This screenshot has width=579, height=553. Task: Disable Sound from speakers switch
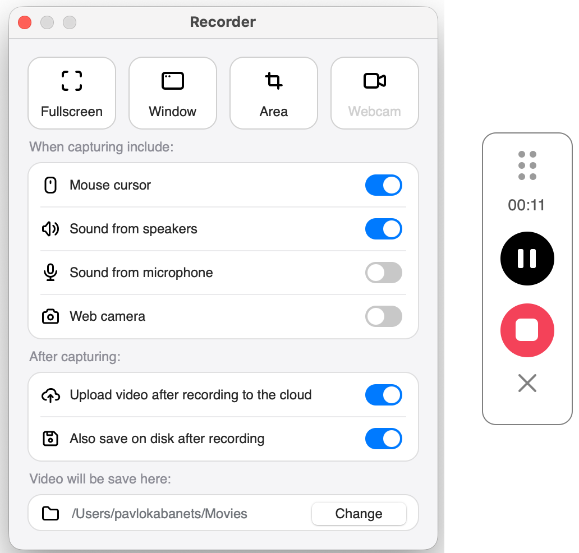[x=384, y=229]
